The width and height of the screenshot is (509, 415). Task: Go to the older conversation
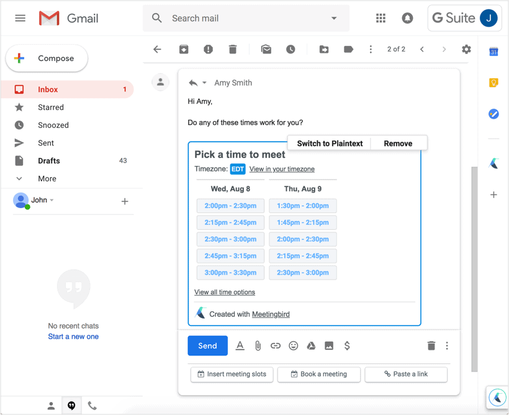point(444,50)
